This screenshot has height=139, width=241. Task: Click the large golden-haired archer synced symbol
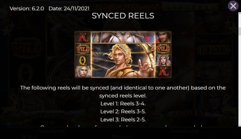tap(123, 60)
